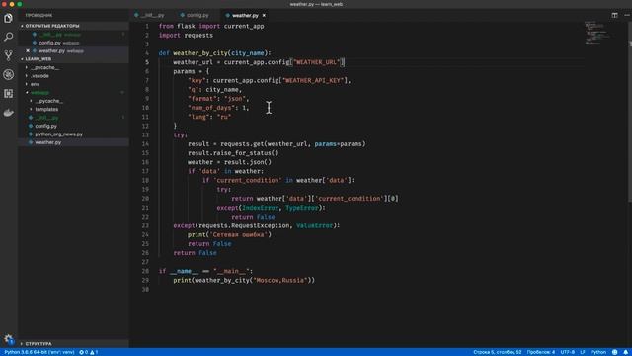The image size is (632, 356).
Task: Select Python 3.6.6 interpreter in status bar
Action: point(39,352)
